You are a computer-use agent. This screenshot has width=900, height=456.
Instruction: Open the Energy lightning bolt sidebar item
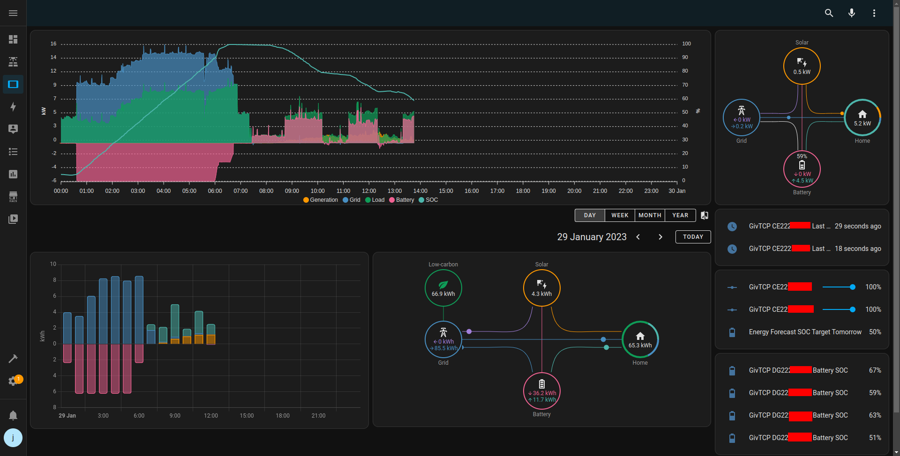(x=13, y=107)
